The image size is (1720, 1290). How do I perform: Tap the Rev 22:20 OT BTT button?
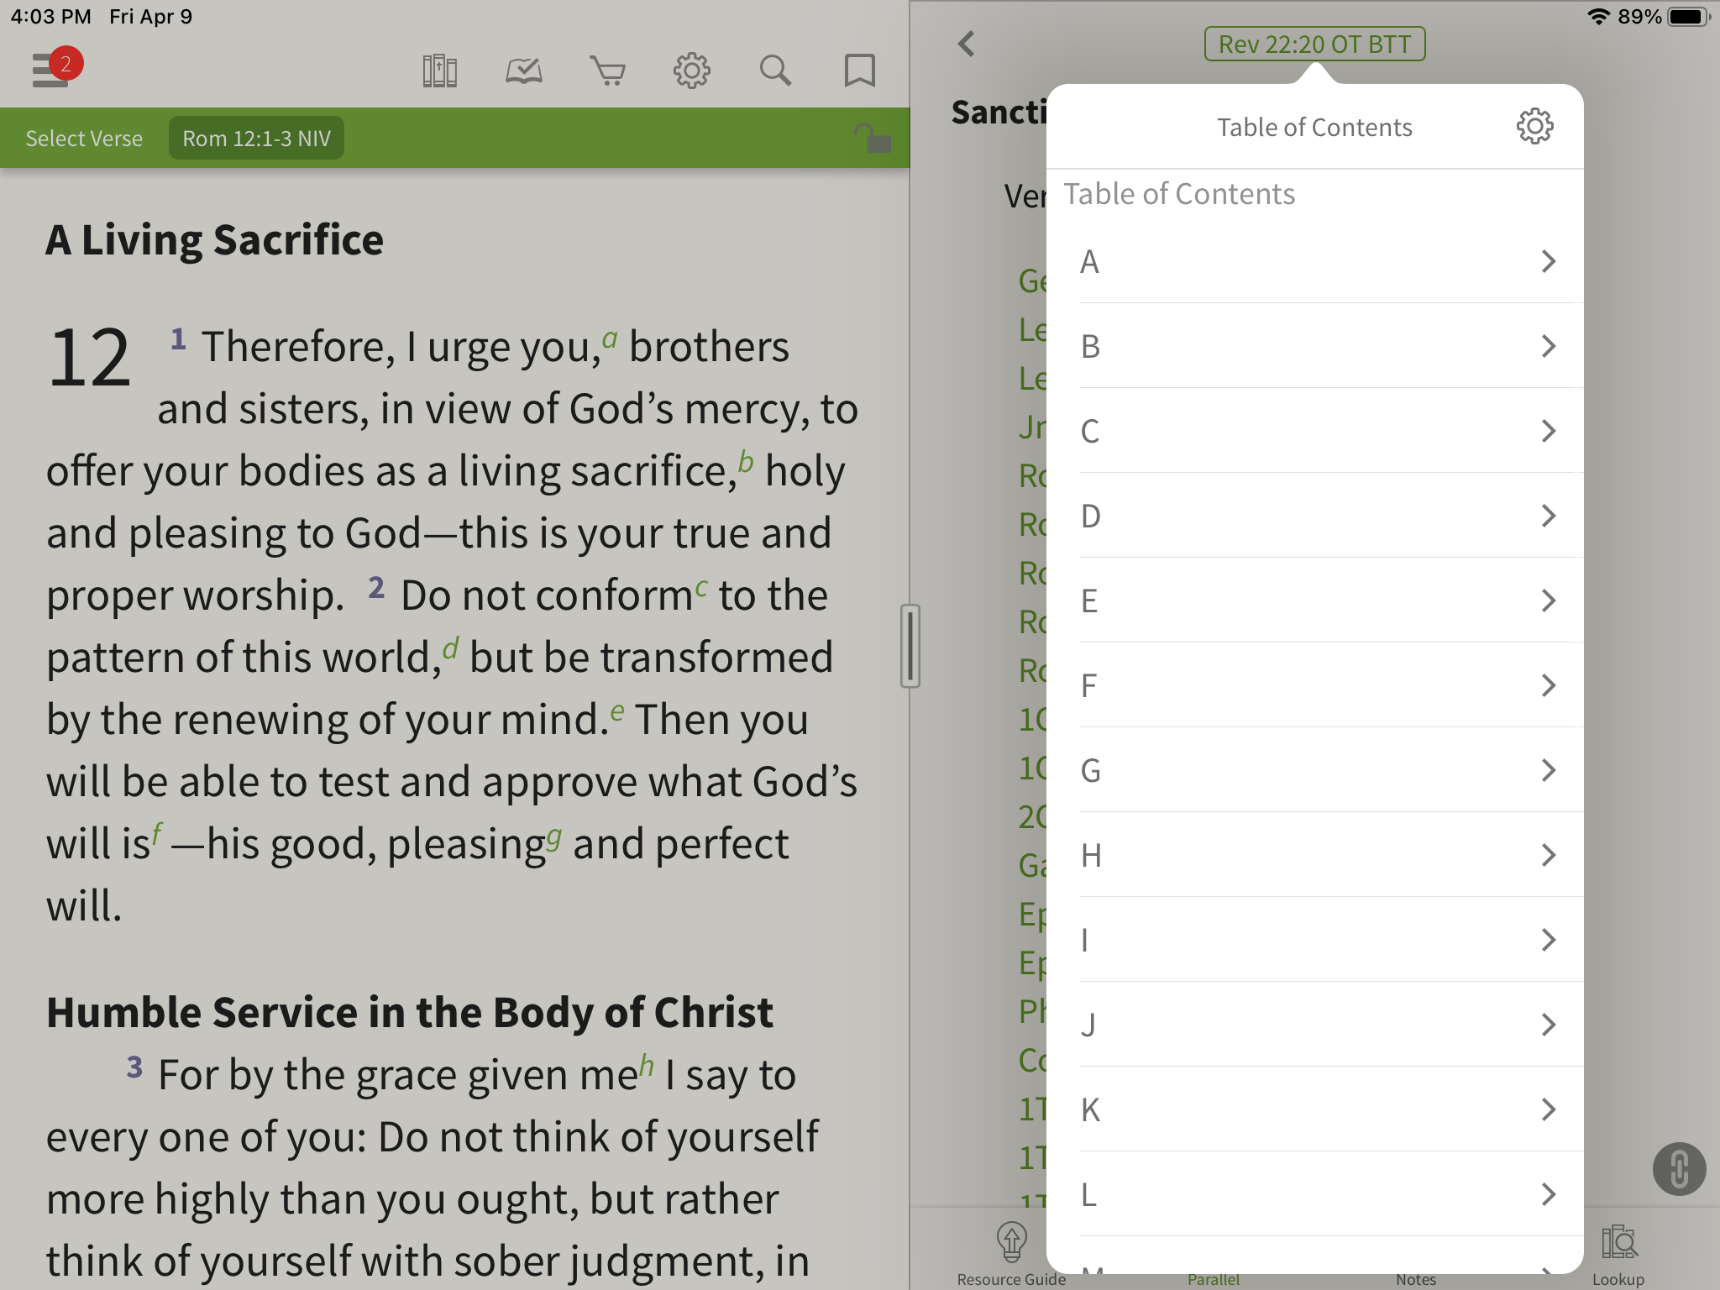(1314, 44)
